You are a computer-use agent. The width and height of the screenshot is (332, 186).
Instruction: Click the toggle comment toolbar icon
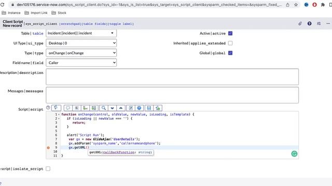coord(68,108)
